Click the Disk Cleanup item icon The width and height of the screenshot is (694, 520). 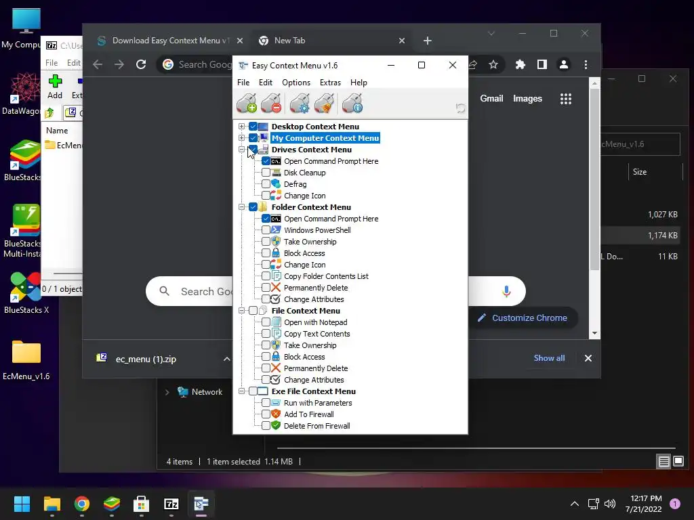(276, 173)
